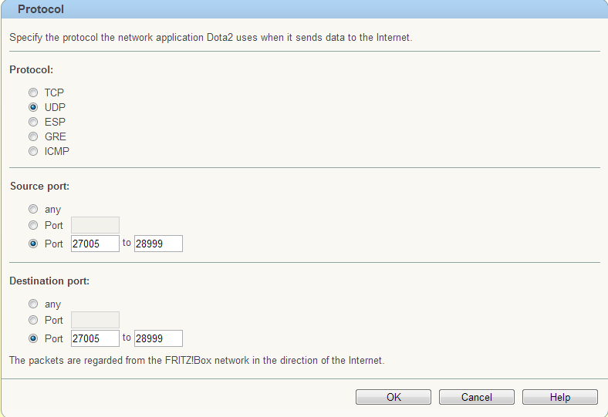608x417 pixels.
Task: Click the Source port range end field
Action: pyautogui.click(x=158, y=244)
